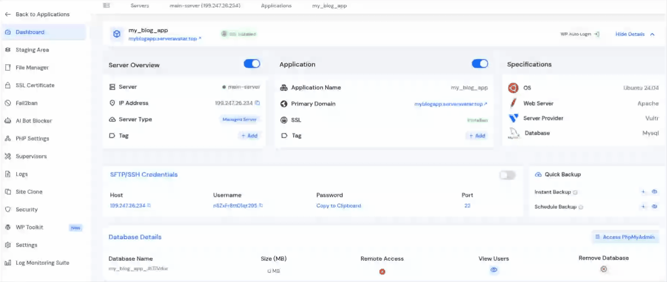667x282 pixels.
Task: Open Fail2ban section
Action: [27, 103]
